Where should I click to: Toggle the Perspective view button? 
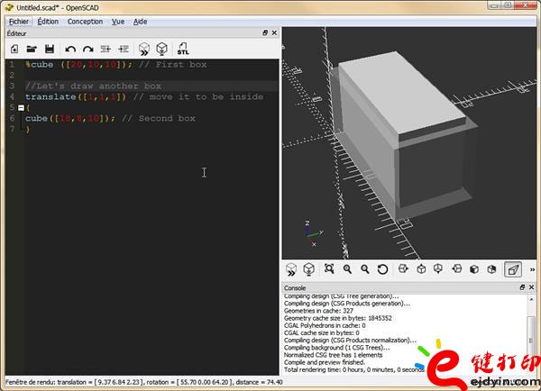click(512, 269)
